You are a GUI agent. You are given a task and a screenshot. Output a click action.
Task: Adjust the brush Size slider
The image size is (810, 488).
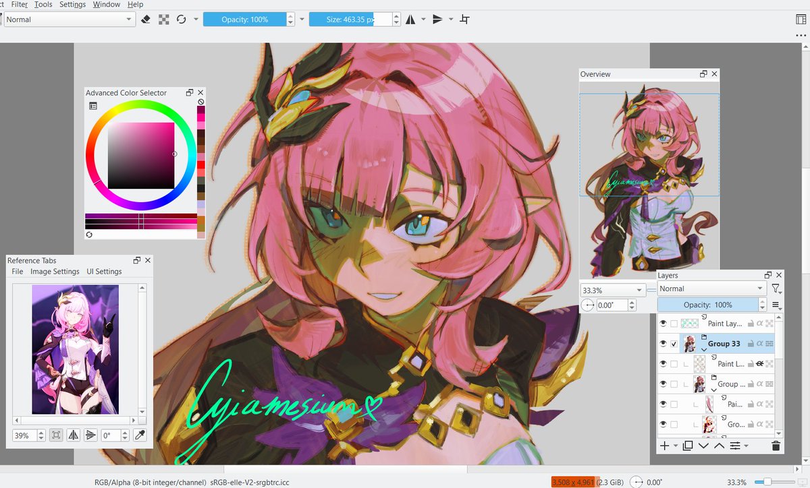[x=350, y=20]
